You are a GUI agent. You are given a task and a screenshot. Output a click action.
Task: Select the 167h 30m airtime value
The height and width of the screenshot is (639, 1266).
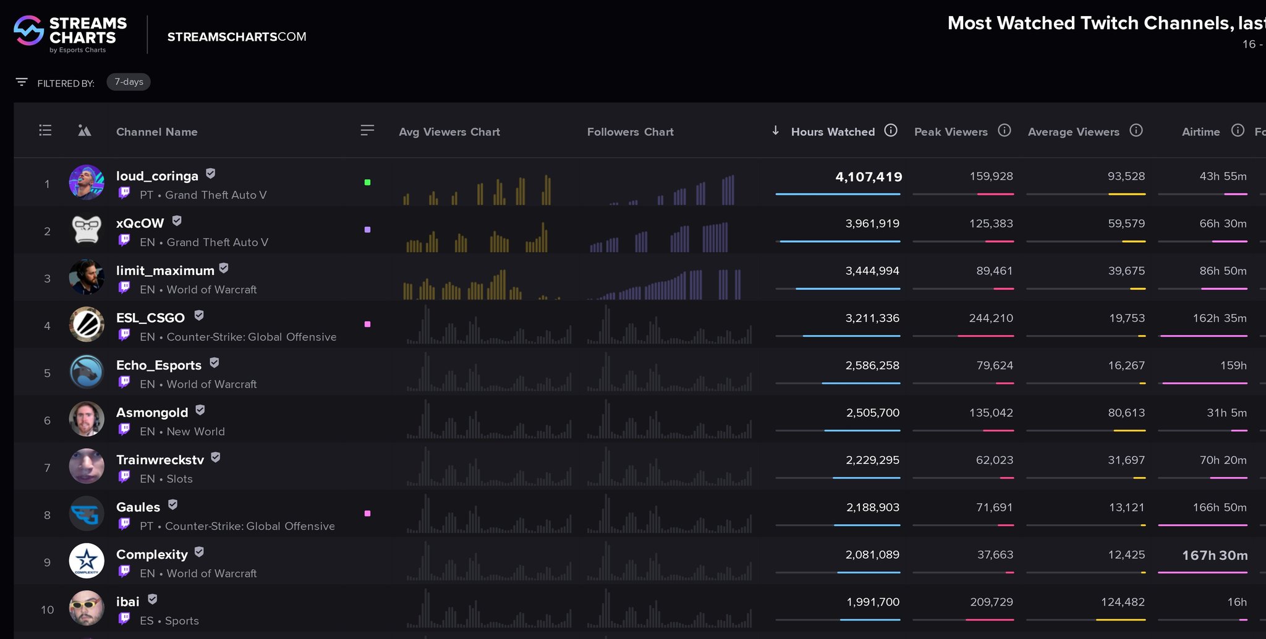click(1215, 555)
